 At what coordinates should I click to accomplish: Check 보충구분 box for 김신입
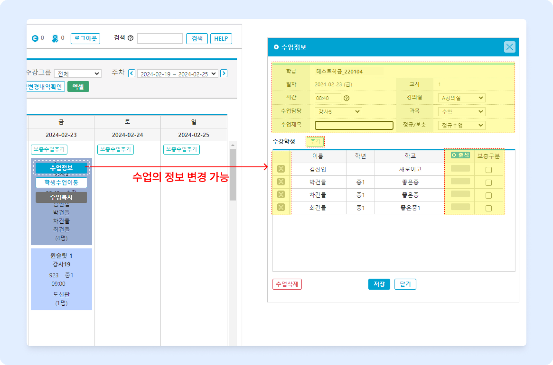[x=489, y=170]
